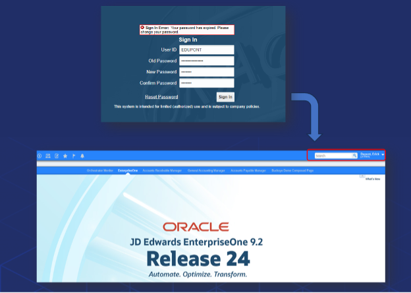Open the Buckeye Demo Composed Page tab
Image resolution: width=411 pixels, height=293 pixels.
(x=292, y=171)
